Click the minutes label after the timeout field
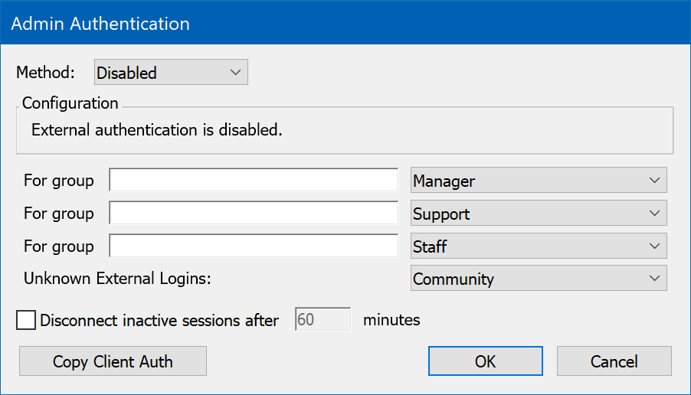This screenshot has width=691, height=395. 391,320
